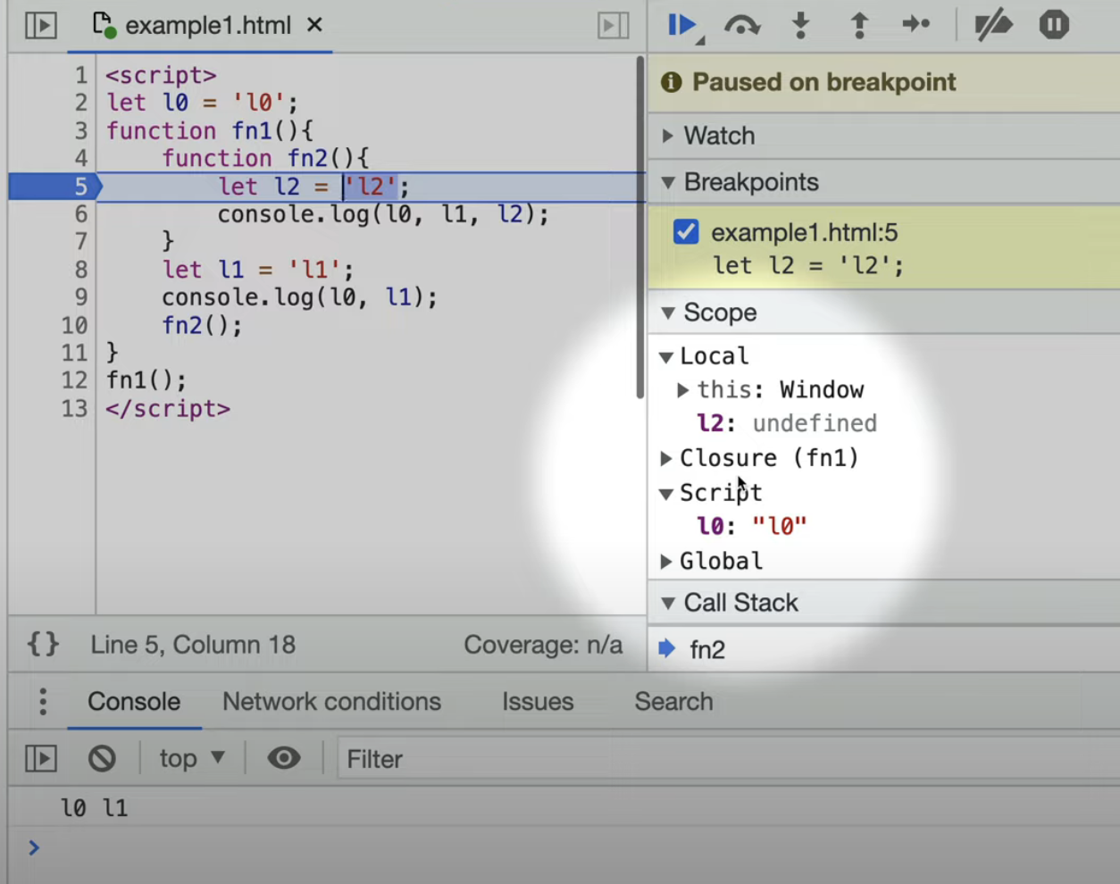
Task: Collapse the Breakpoints section
Action: coord(668,182)
